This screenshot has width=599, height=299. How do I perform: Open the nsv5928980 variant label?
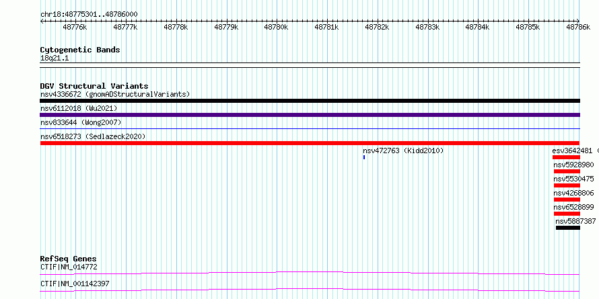[x=574, y=165]
